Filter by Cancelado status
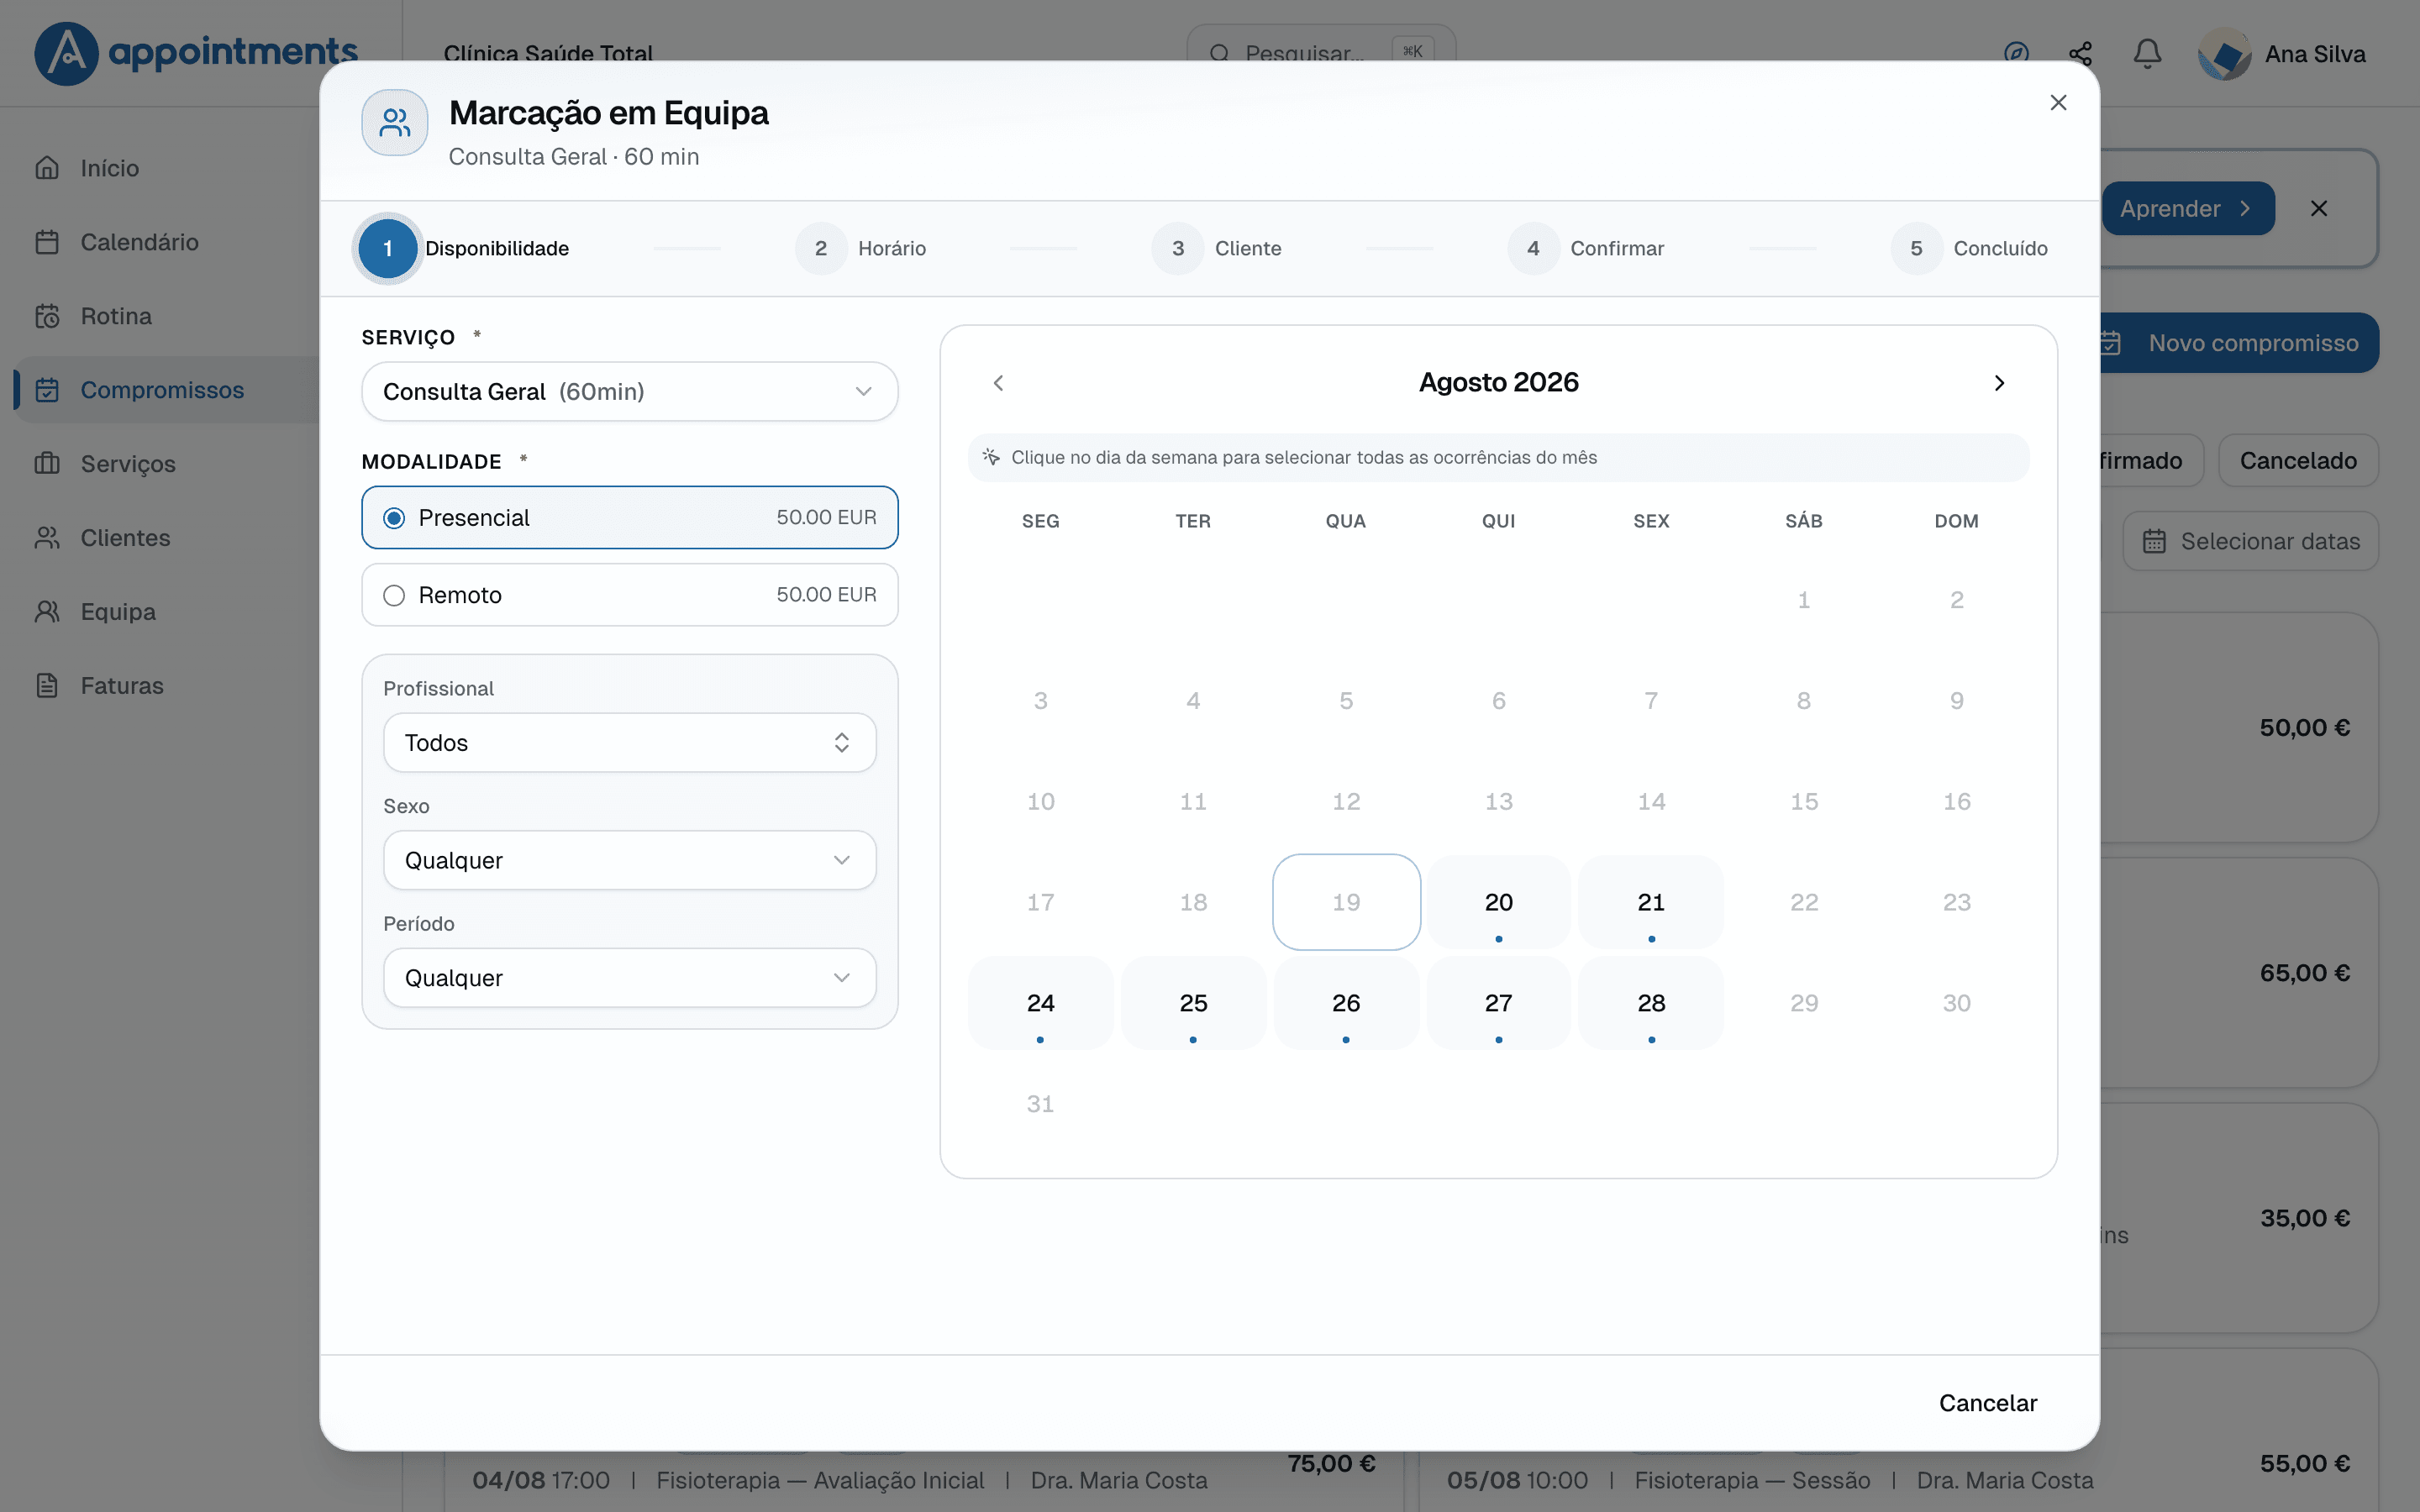The image size is (2420, 1512). tap(2298, 461)
